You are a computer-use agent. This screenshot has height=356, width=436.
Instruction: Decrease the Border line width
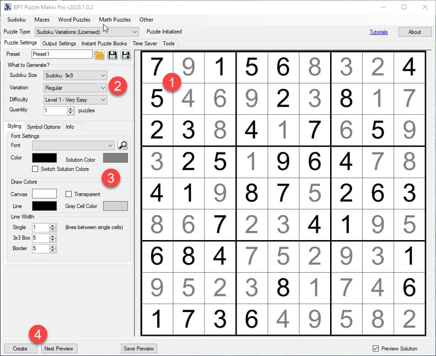[53, 251]
